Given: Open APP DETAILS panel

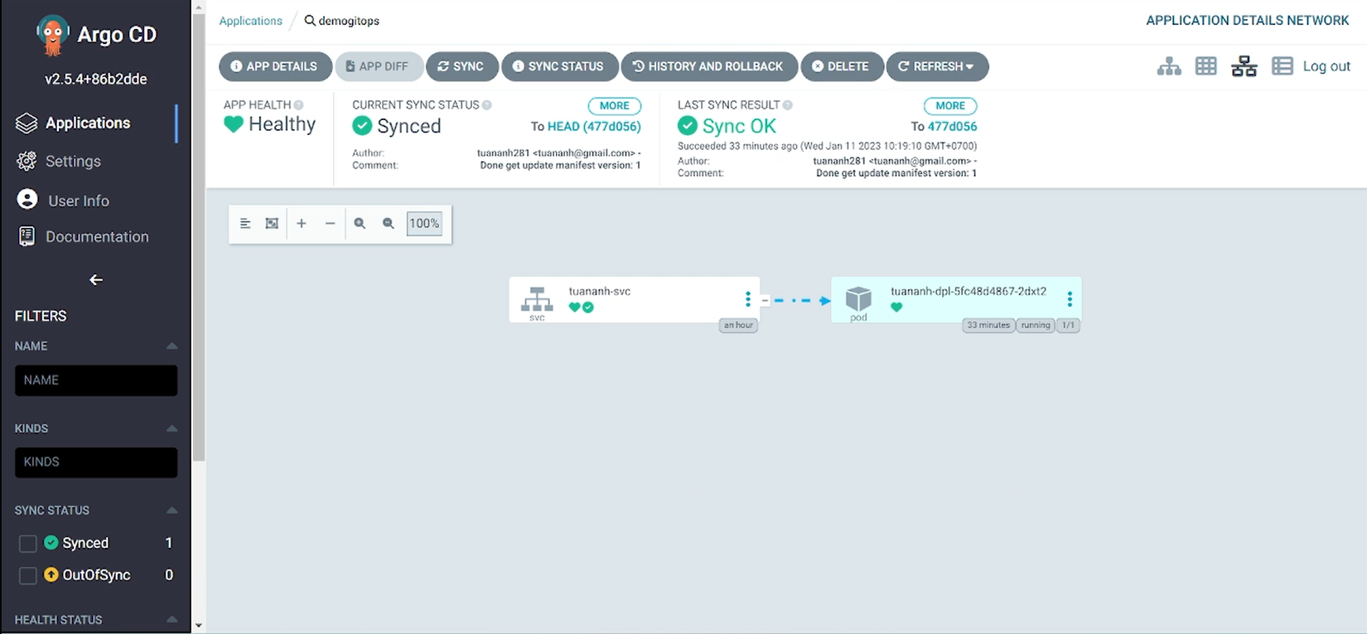Looking at the screenshot, I should [275, 66].
